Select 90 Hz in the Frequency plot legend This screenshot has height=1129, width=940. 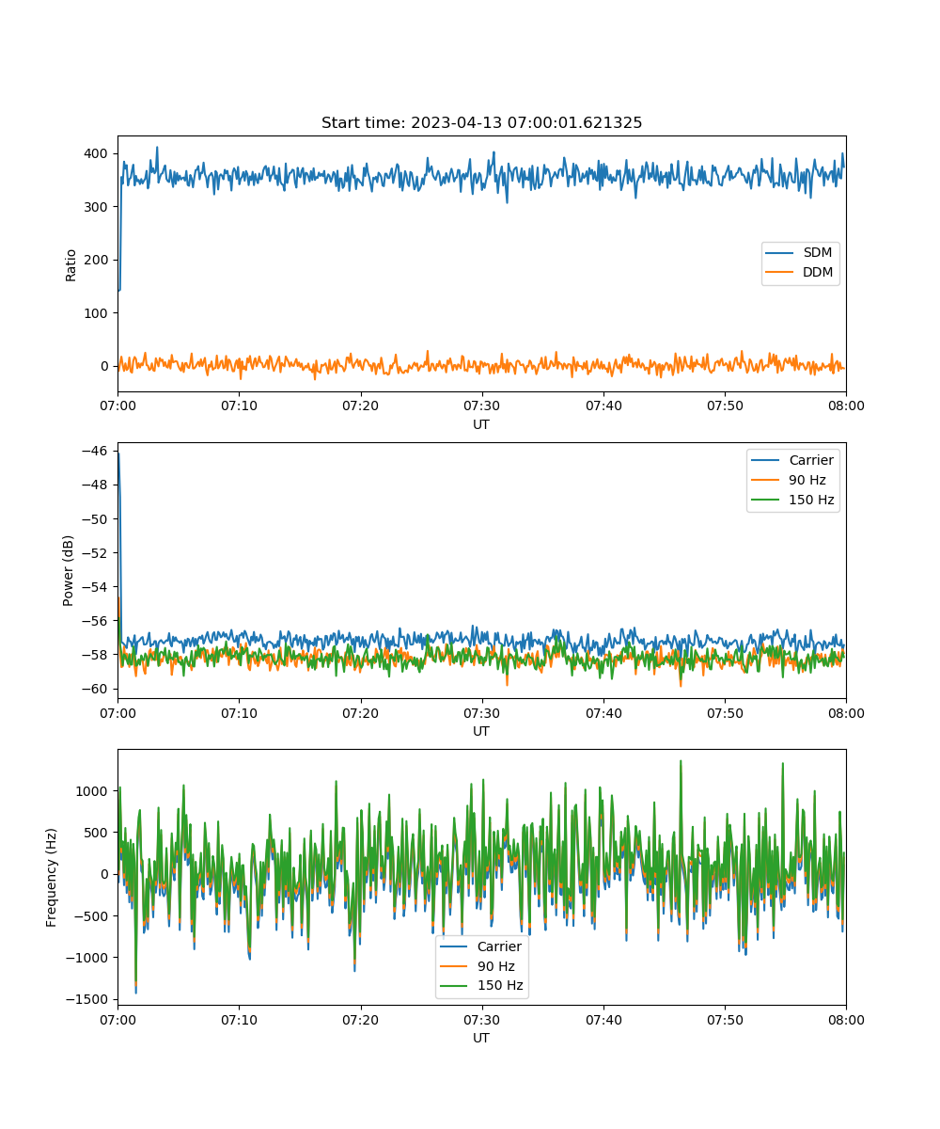pos(495,966)
